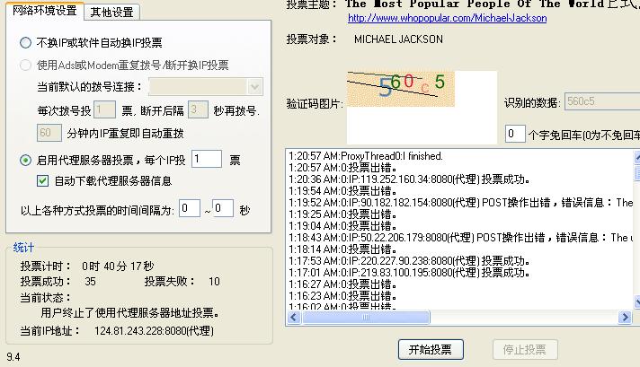
Task: Click the 识别的数据 recognized text field
Action: point(601,102)
